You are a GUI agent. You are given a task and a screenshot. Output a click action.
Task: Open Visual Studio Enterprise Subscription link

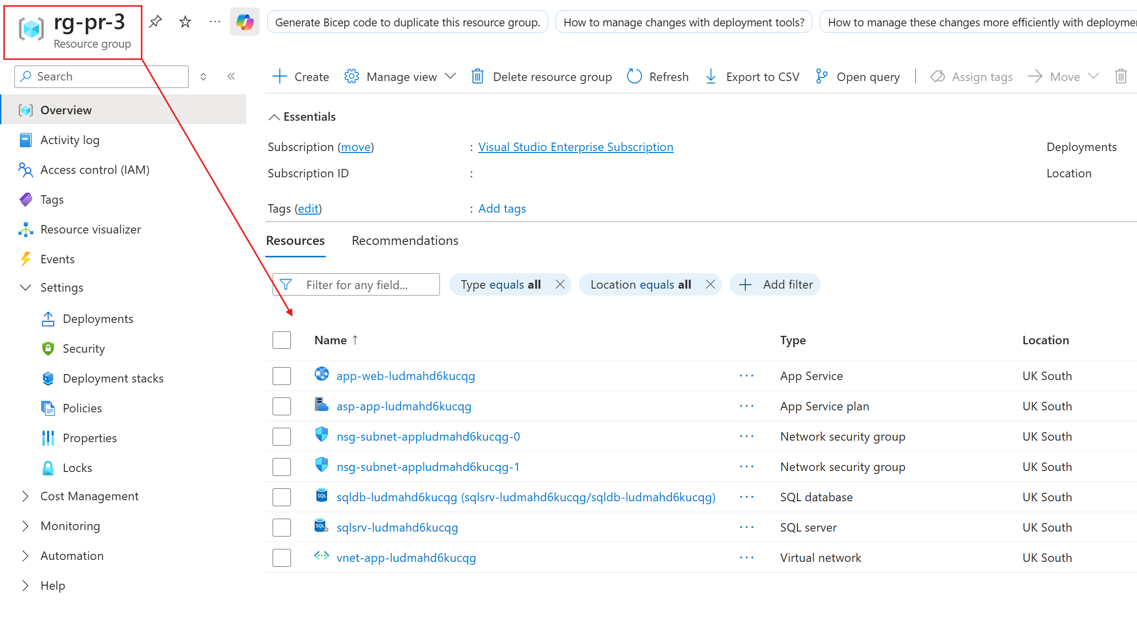click(575, 147)
